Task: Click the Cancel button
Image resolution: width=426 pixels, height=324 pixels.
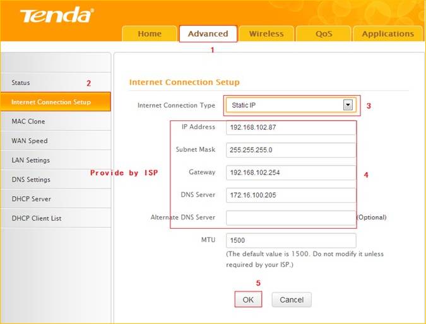Action: [x=292, y=300]
